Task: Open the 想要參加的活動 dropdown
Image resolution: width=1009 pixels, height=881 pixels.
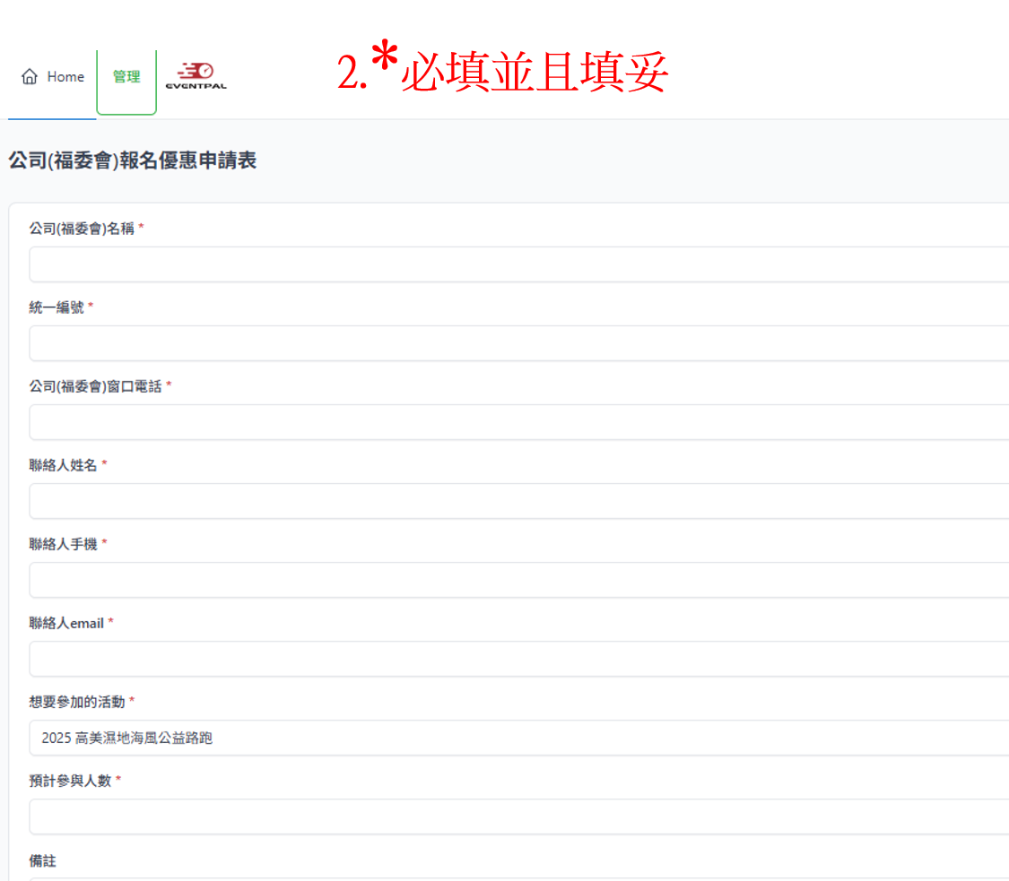Action: (x=518, y=738)
